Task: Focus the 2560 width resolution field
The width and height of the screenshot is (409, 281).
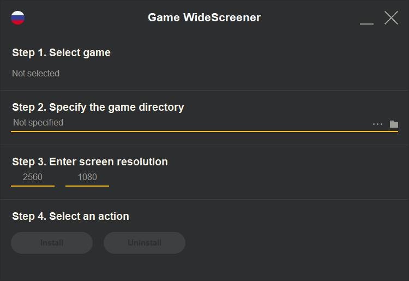Action: [x=33, y=177]
